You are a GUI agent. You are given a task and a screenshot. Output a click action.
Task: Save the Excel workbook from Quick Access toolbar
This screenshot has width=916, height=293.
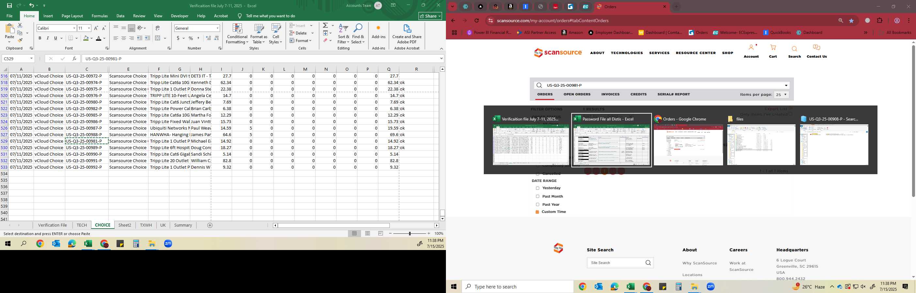pos(9,5)
